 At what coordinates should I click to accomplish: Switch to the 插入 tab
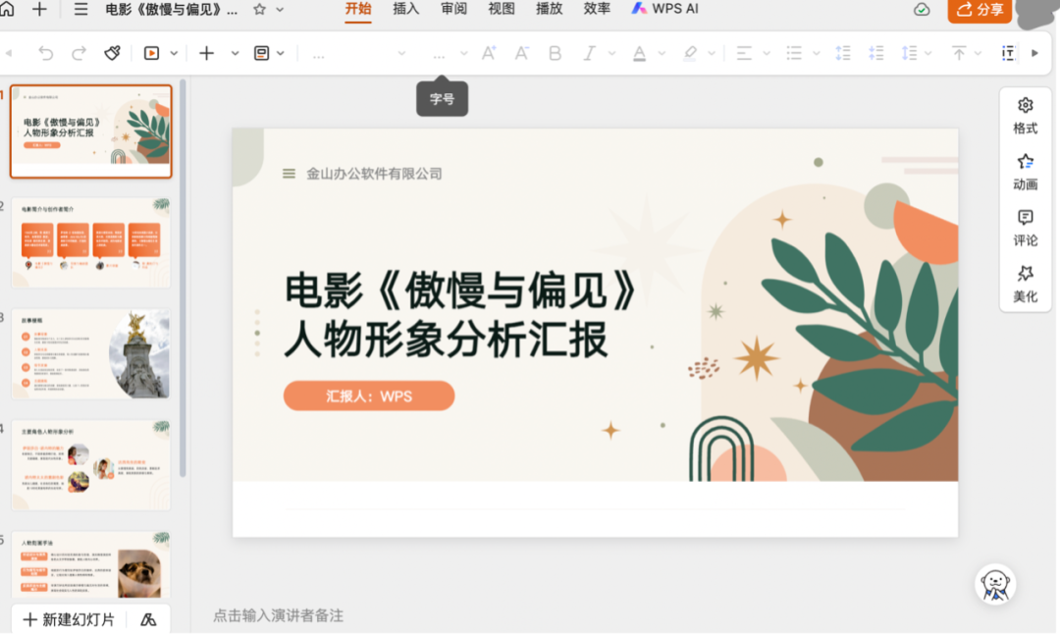[405, 9]
